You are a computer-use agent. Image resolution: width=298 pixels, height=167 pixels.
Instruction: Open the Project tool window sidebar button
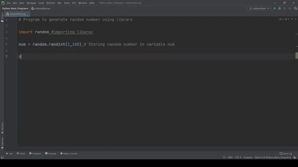2,18
